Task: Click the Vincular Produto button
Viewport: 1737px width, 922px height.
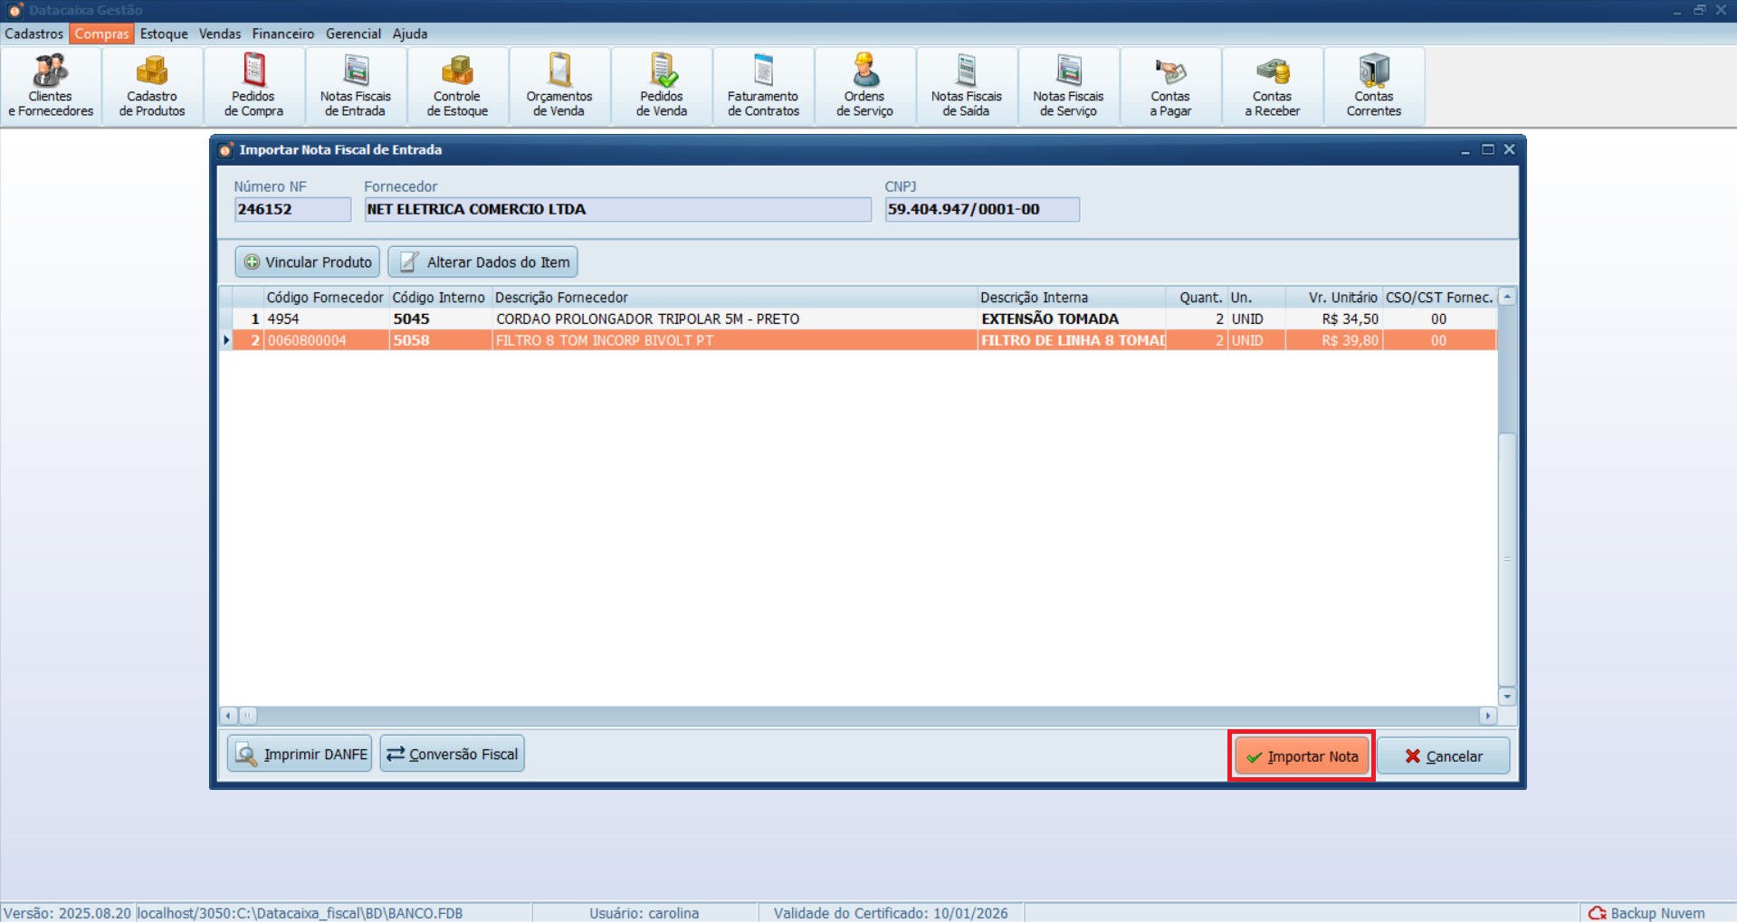Action: tap(306, 261)
